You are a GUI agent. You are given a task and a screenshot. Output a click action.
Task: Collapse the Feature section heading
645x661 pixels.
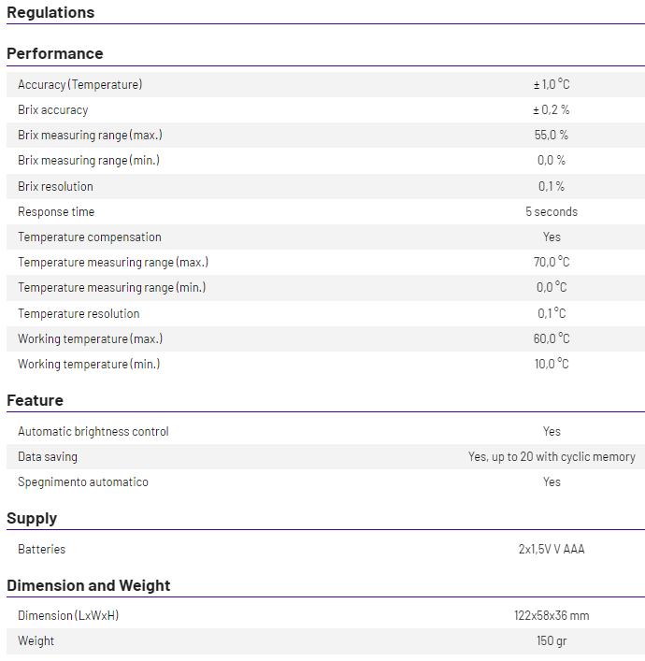pos(35,400)
